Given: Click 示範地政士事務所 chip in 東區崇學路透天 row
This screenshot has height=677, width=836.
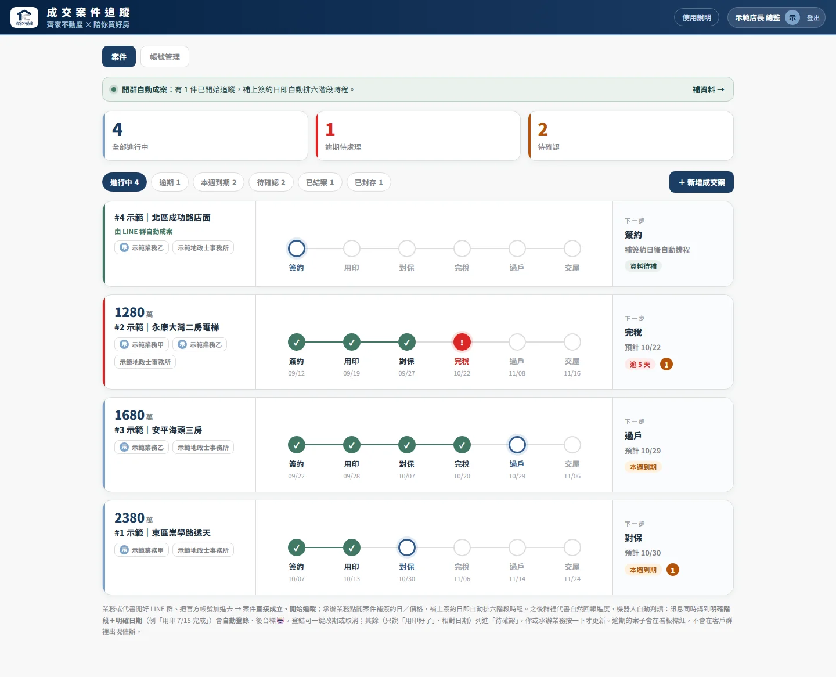Looking at the screenshot, I should [x=203, y=550].
